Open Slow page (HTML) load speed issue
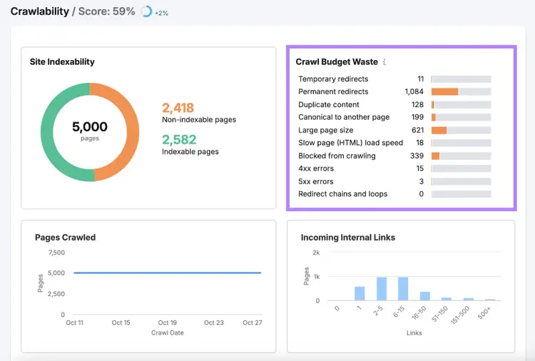Screen dimensions: 535x361 (394, 143)
